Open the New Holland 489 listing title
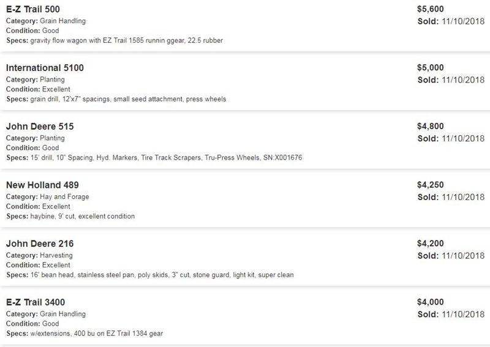 (x=42, y=185)
